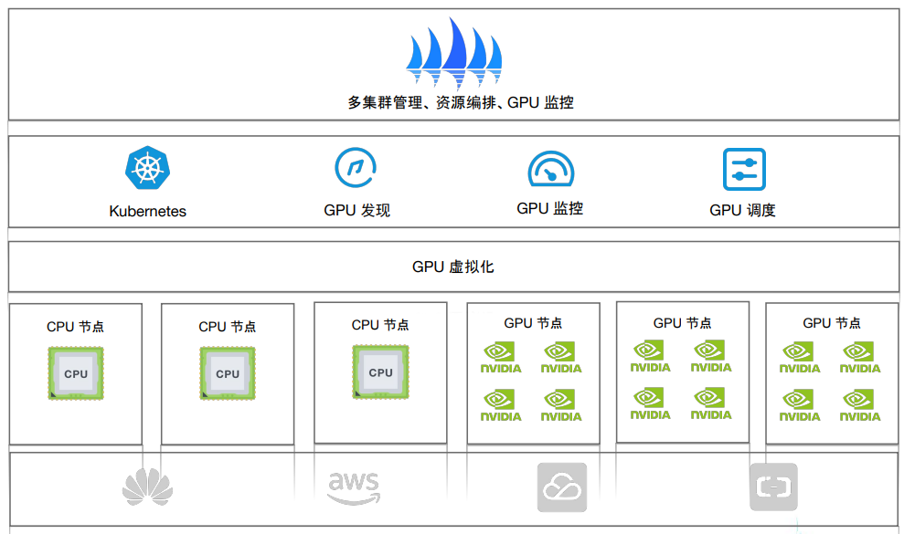The image size is (904, 534).
Task: Click the GPU 调度 sliders icon
Action: [742, 168]
